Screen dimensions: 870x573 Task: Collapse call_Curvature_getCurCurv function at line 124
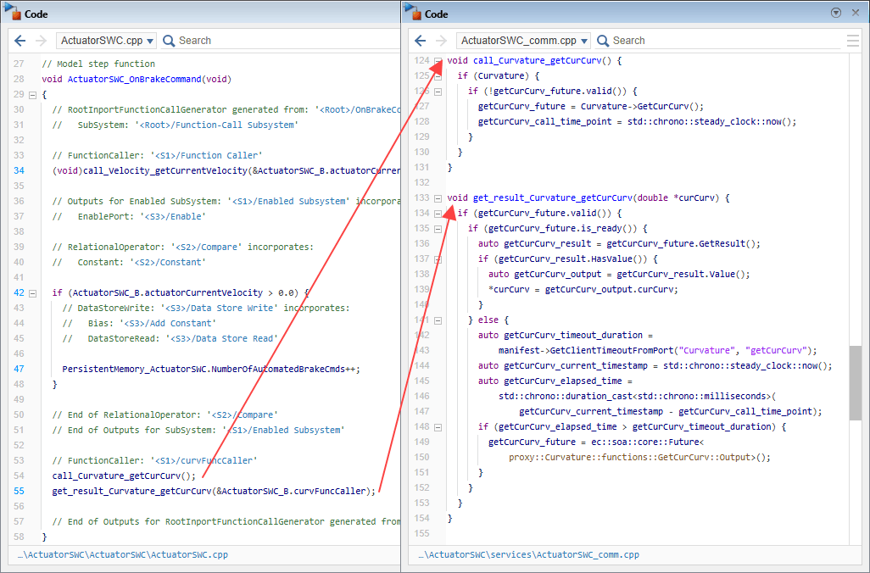coord(438,61)
